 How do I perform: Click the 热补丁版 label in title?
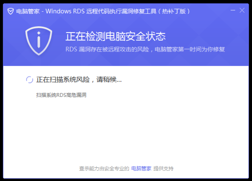174,11
